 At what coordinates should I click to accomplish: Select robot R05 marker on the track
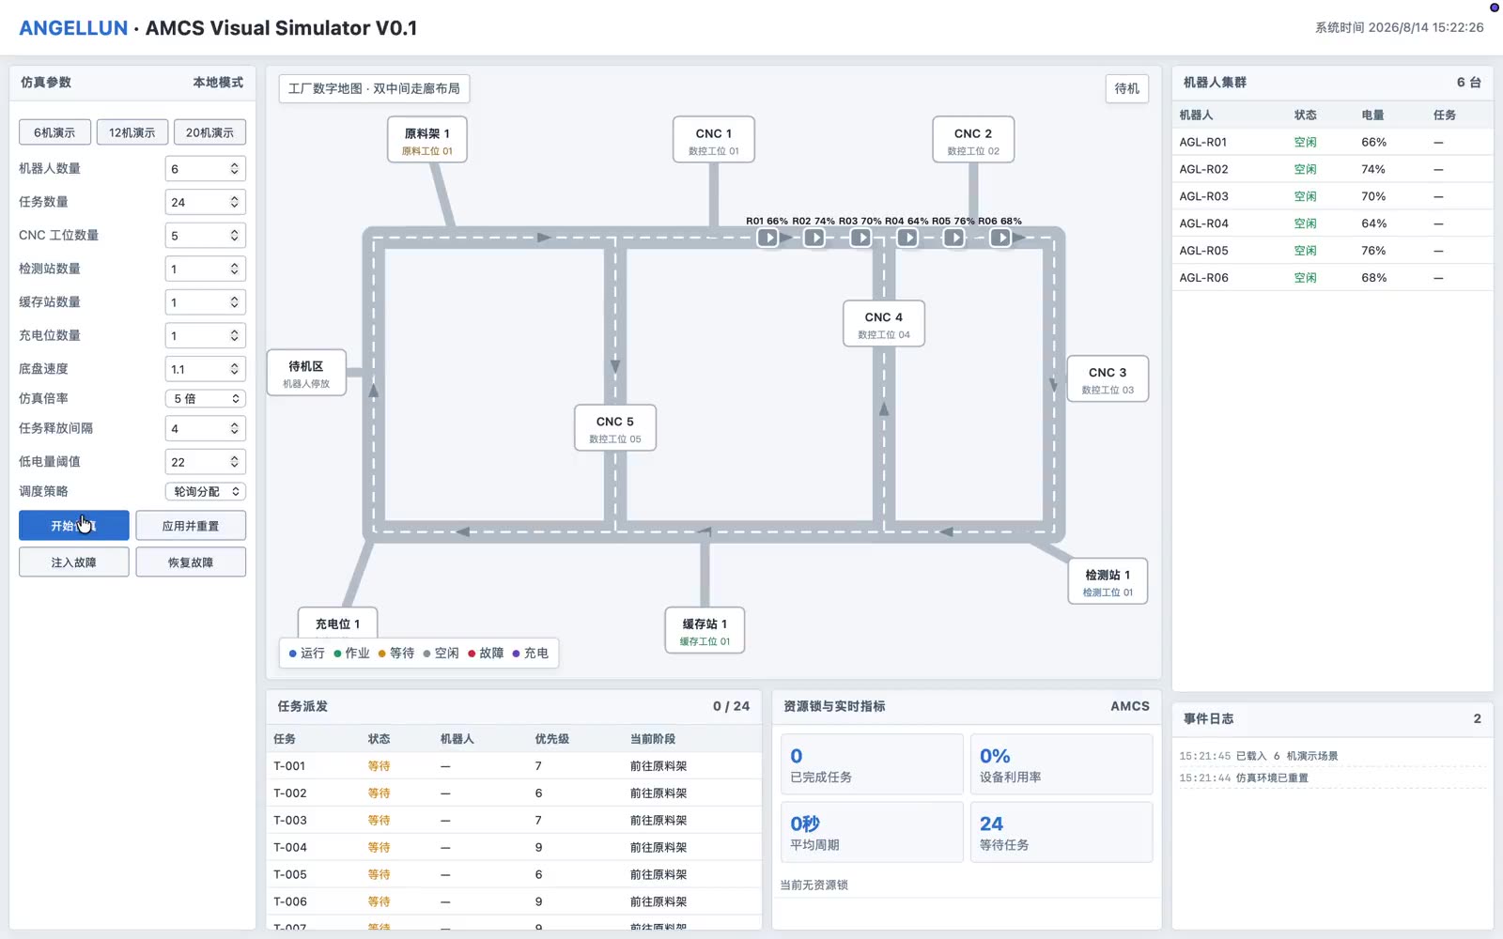click(x=953, y=238)
